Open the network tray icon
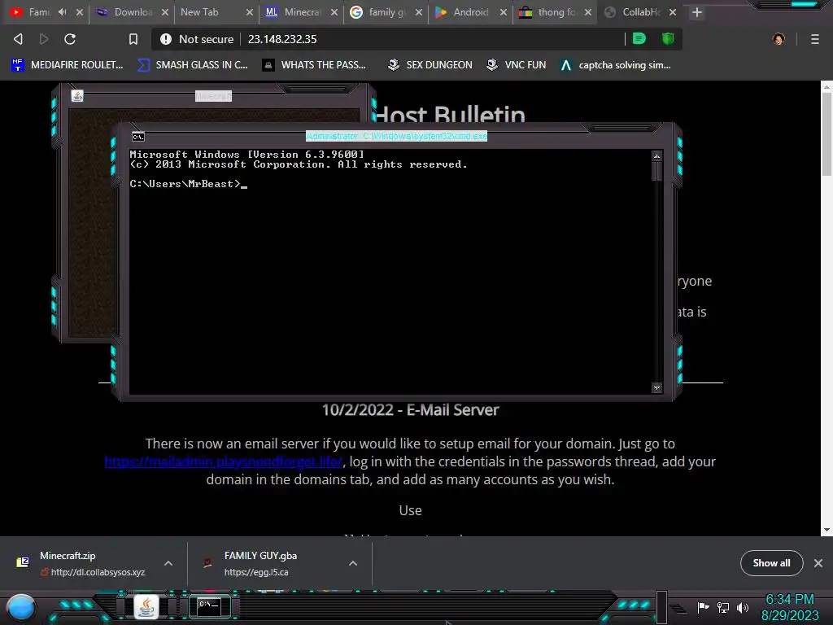 [x=723, y=607]
